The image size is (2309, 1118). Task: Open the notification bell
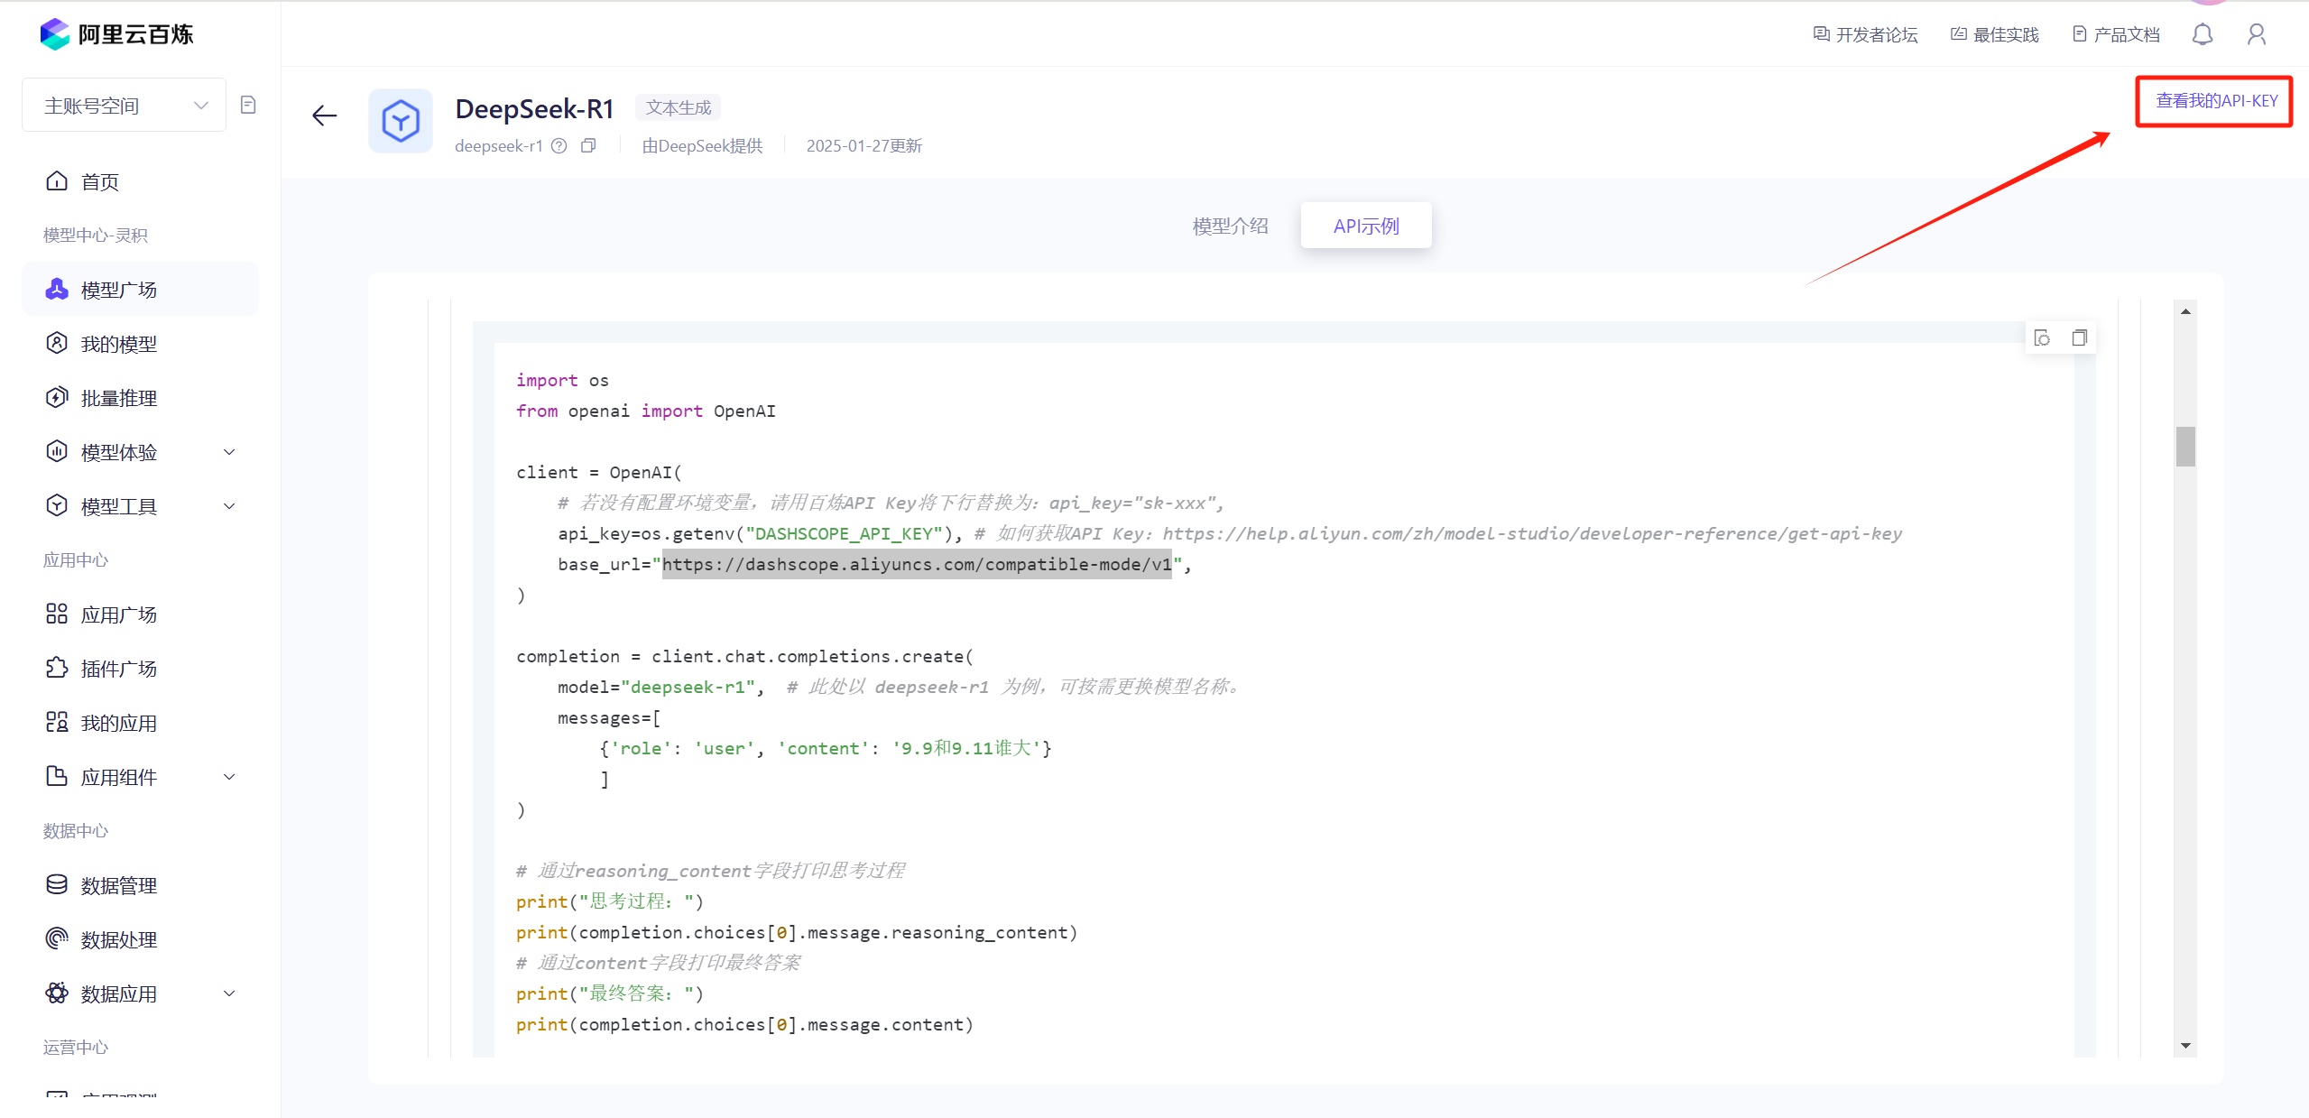pyautogui.click(x=2202, y=34)
